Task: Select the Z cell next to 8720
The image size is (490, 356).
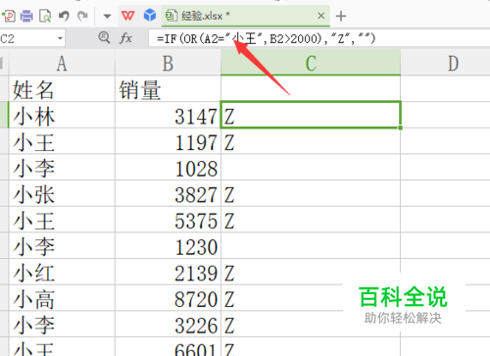Action: pyautogui.click(x=311, y=298)
